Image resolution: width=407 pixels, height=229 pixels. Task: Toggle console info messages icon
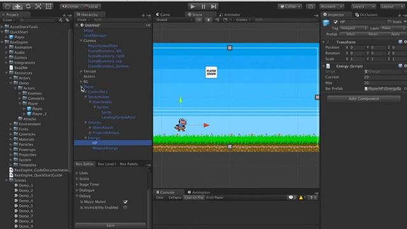(293, 198)
